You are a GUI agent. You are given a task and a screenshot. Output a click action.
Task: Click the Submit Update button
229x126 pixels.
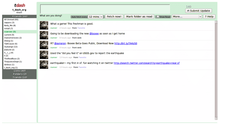[x=199, y=11]
